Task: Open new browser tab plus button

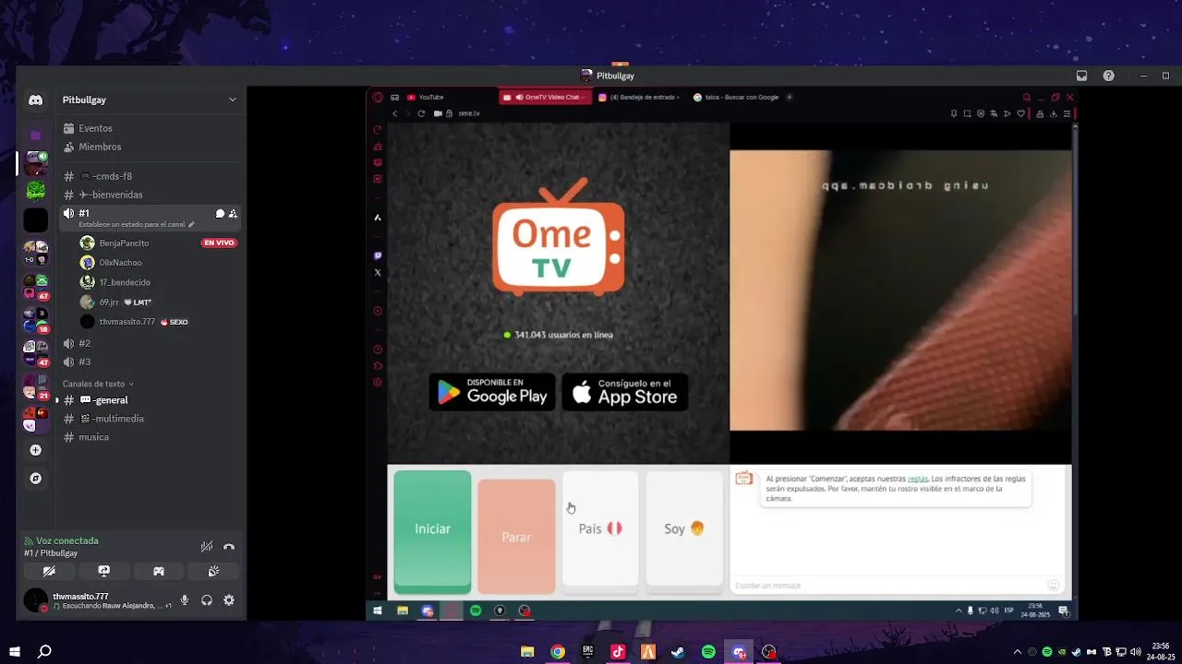Action: pos(789,97)
